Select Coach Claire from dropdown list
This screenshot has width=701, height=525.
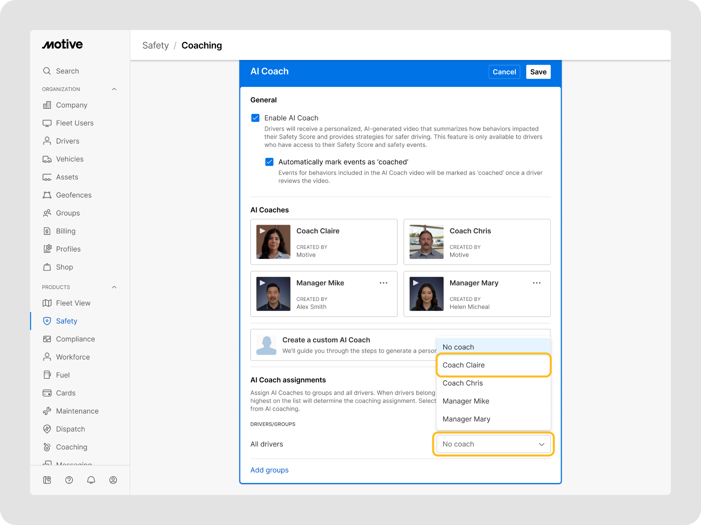point(493,365)
